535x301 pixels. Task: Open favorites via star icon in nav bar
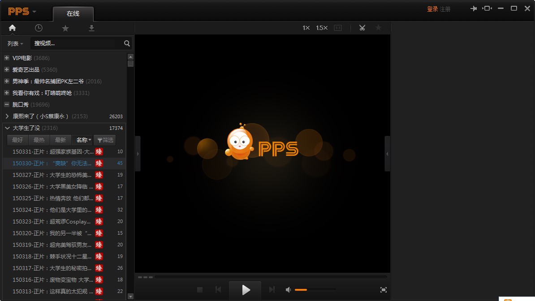[x=65, y=28]
